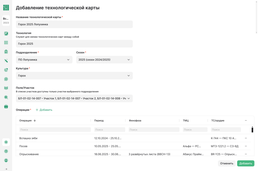Open the fields map icon in sidebar

[x=6, y=34]
